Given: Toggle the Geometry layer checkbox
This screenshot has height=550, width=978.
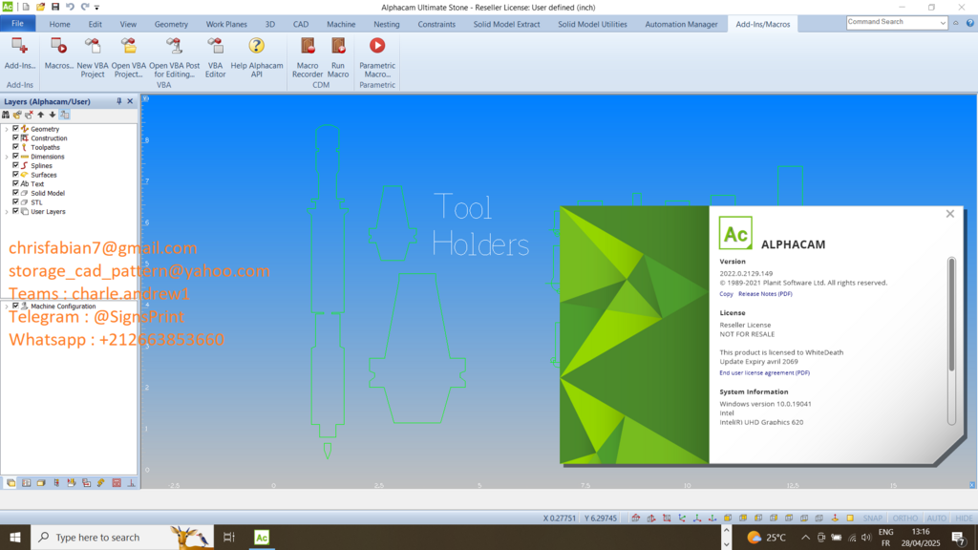Looking at the screenshot, I should click(15, 129).
